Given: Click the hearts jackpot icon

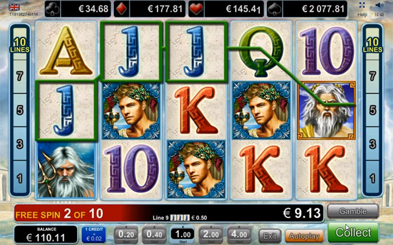Looking at the screenshot, I should (x=196, y=9).
